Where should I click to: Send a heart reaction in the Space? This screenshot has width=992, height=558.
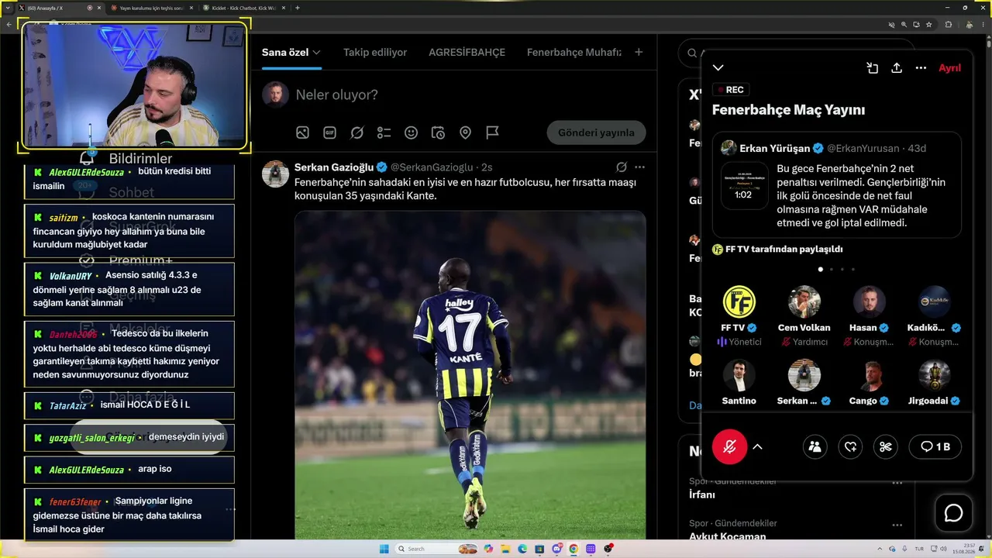pyautogui.click(x=851, y=446)
